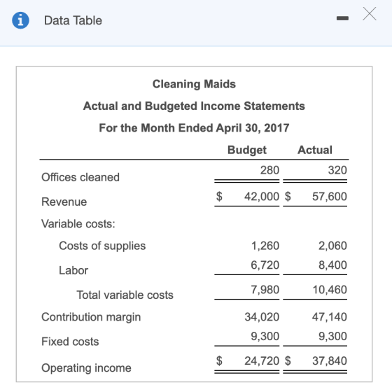Select actual offices cleaned value 320
Viewport: 392px width, 385px height.
337,170
